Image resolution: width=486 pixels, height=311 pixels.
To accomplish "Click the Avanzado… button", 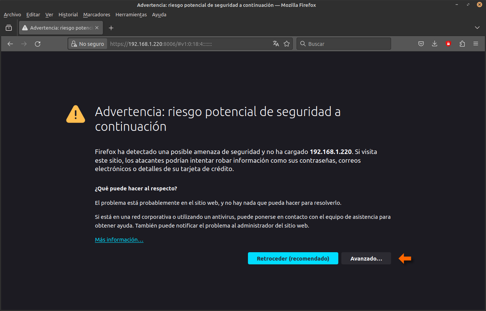I will (x=366, y=259).
